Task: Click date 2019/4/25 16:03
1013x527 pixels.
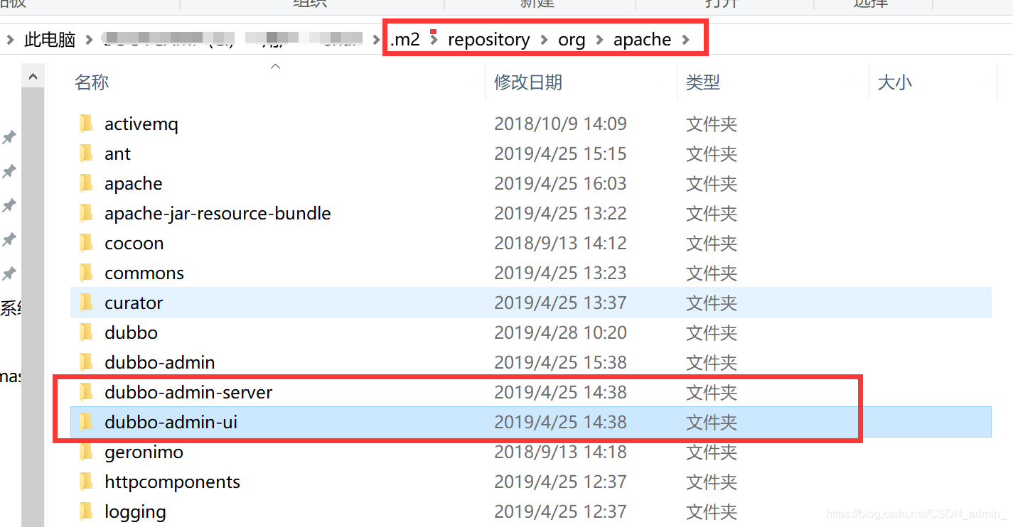Action: pos(560,184)
